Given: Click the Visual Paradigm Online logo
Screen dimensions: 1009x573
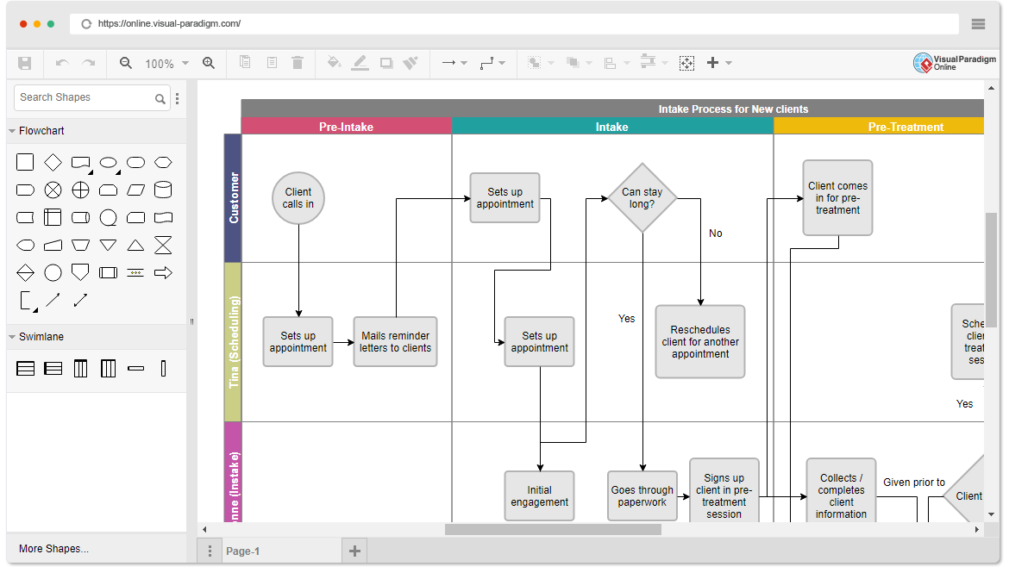Looking at the screenshot, I should pos(955,62).
